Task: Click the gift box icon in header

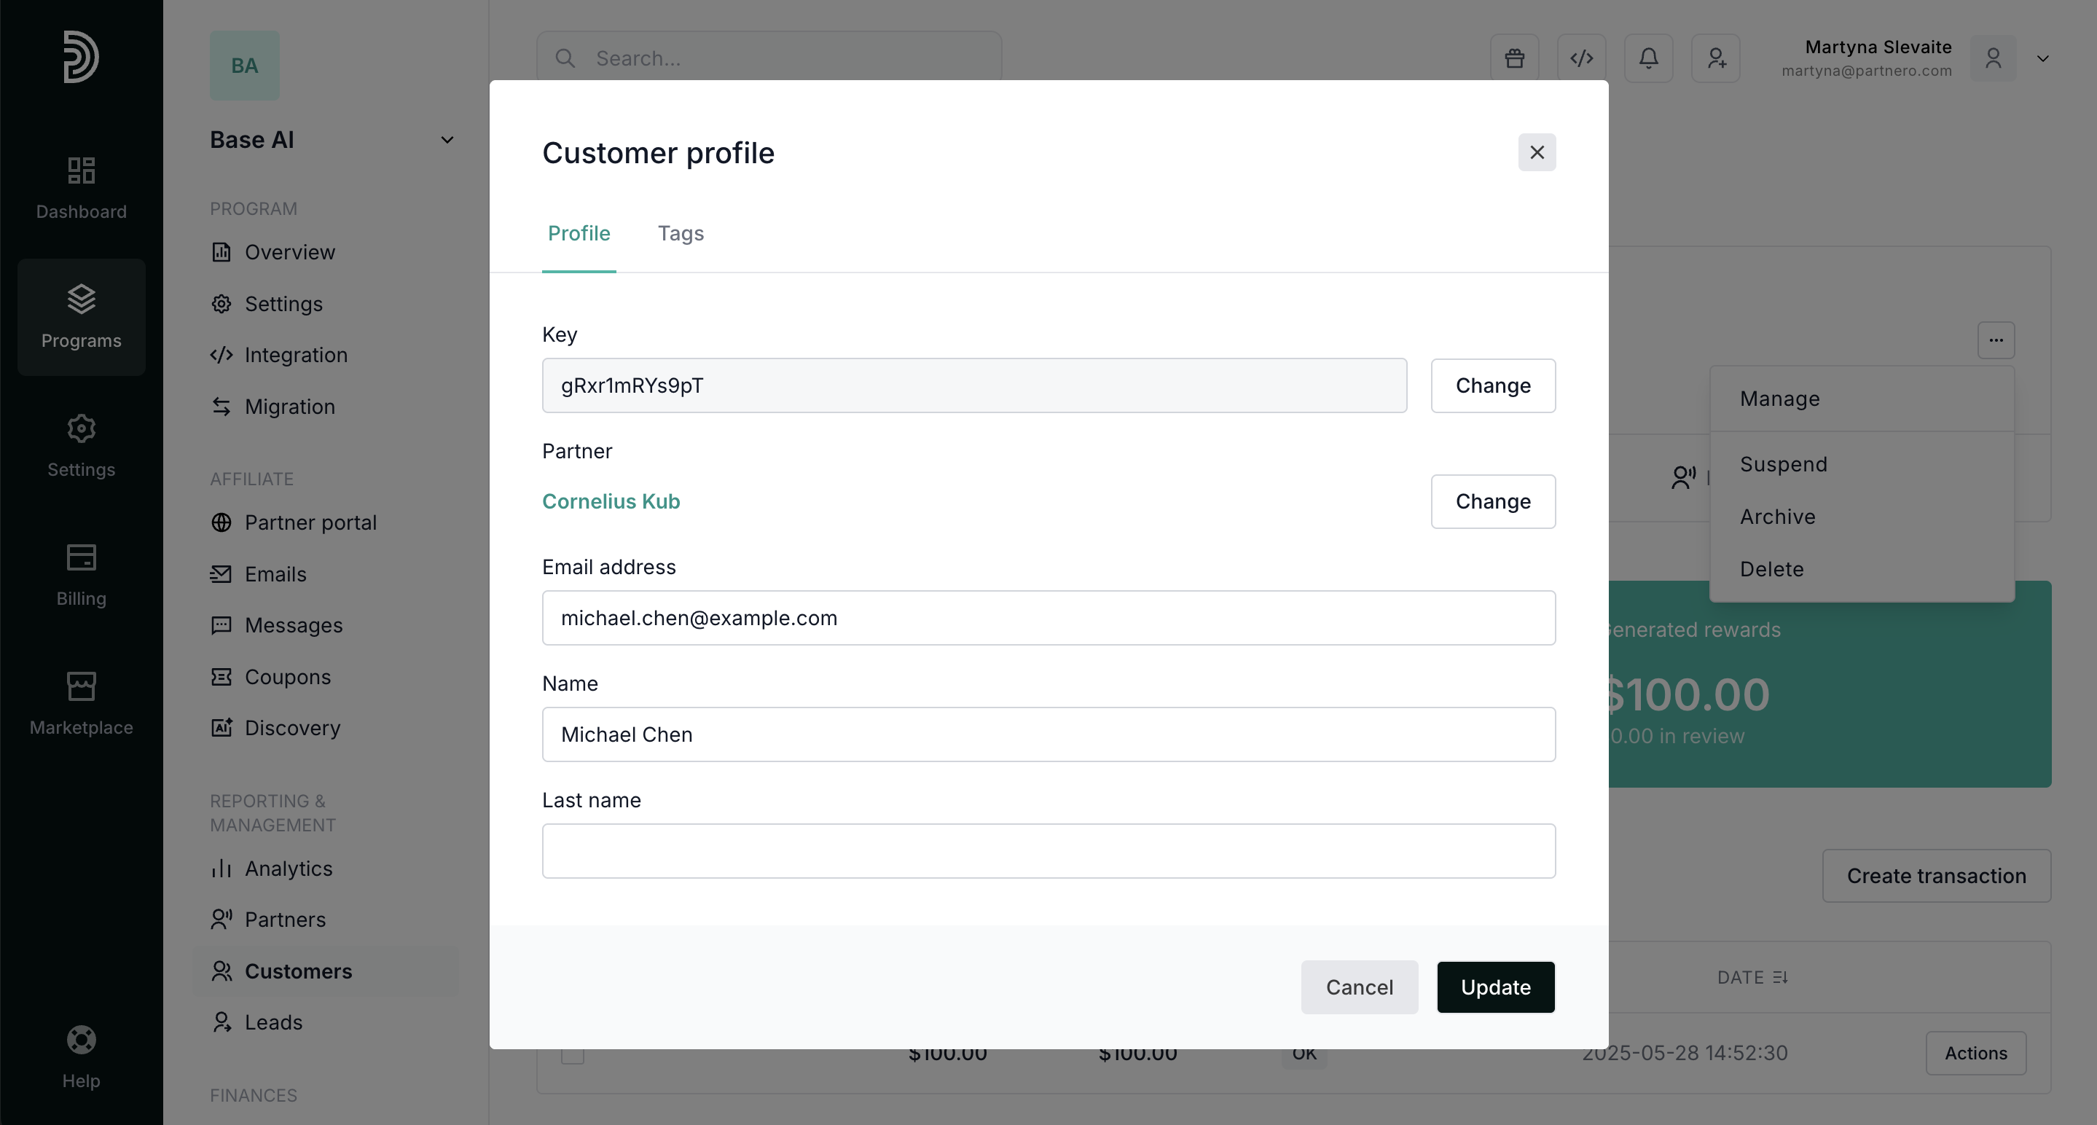Action: coord(1514,58)
